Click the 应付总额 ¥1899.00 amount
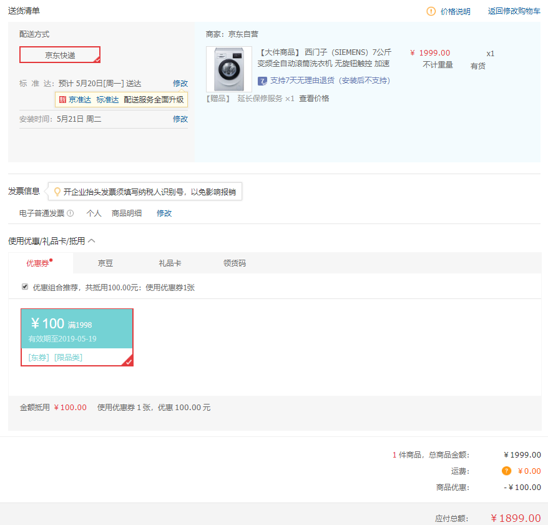 point(516,518)
